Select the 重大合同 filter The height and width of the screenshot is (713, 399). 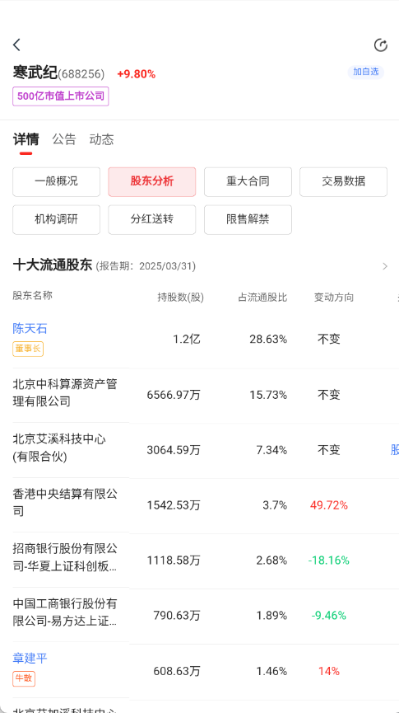pos(248,181)
